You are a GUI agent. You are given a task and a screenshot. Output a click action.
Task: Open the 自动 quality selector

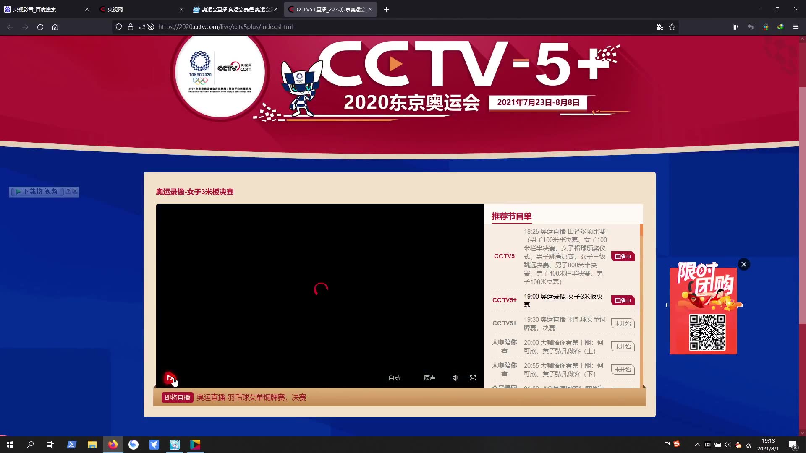(394, 378)
